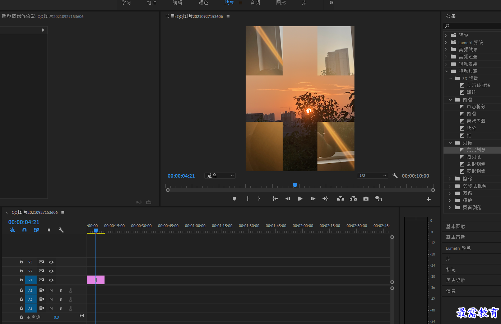Step back one frame
This screenshot has height=324, width=501.
tap(288, 199)
